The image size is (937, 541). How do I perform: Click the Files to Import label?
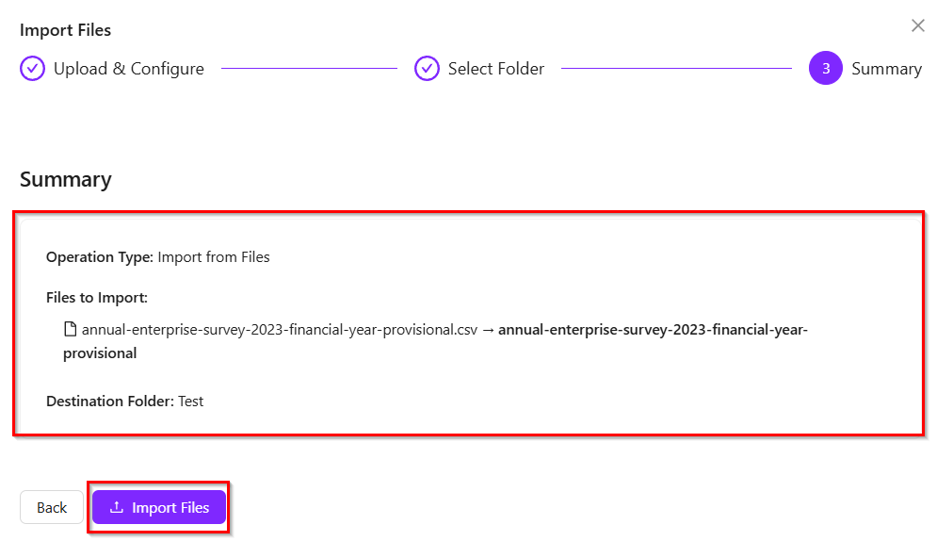(x=97, y=298)
